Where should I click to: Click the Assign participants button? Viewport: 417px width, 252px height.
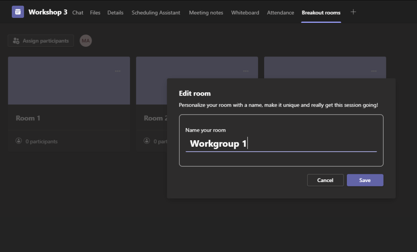(41, 41)
